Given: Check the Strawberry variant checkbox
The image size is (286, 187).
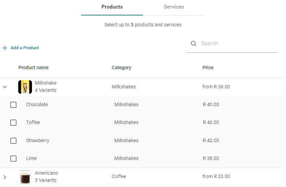Looking at the screenshot, I should 13,141.
